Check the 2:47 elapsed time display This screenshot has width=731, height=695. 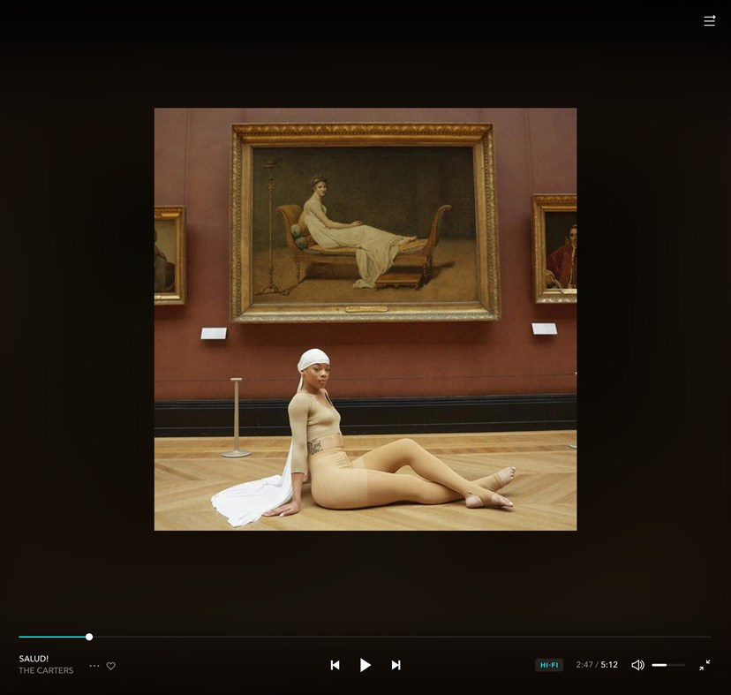(x=585, y=665)
